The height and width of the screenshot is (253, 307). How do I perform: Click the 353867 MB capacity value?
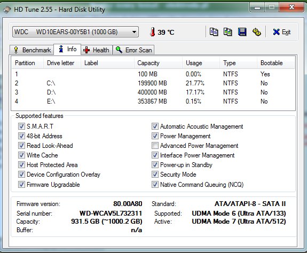152,101
